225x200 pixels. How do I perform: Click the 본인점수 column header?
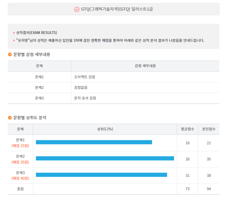(x=209, y=129)
